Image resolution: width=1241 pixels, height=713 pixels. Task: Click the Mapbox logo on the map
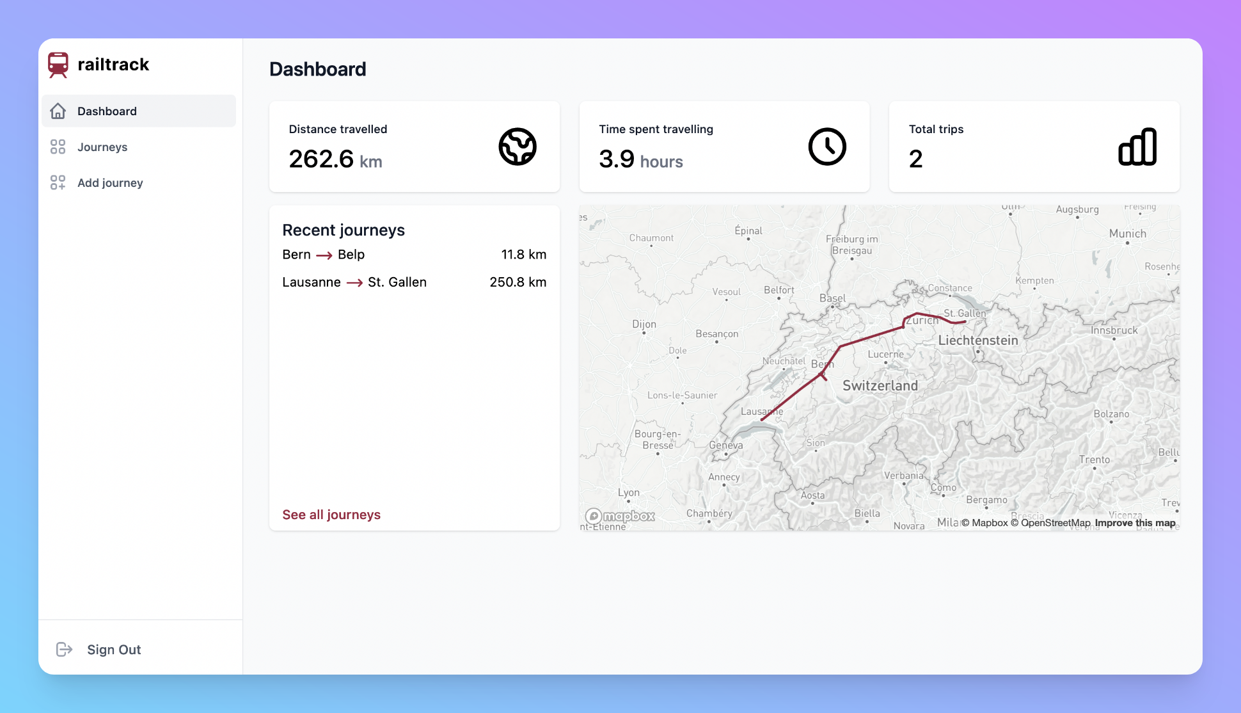coord(620,516)
